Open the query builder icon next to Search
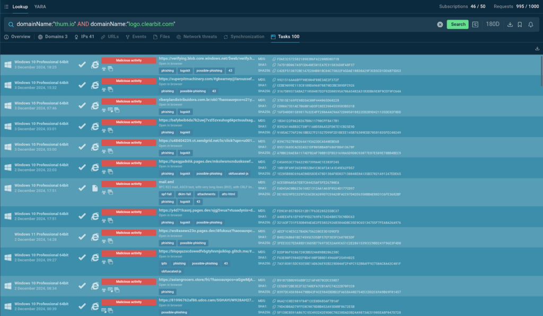 click(475, 24)
